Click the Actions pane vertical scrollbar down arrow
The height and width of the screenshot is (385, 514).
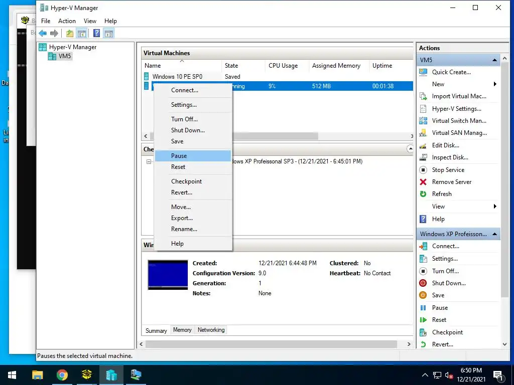(x=504, y=344)
